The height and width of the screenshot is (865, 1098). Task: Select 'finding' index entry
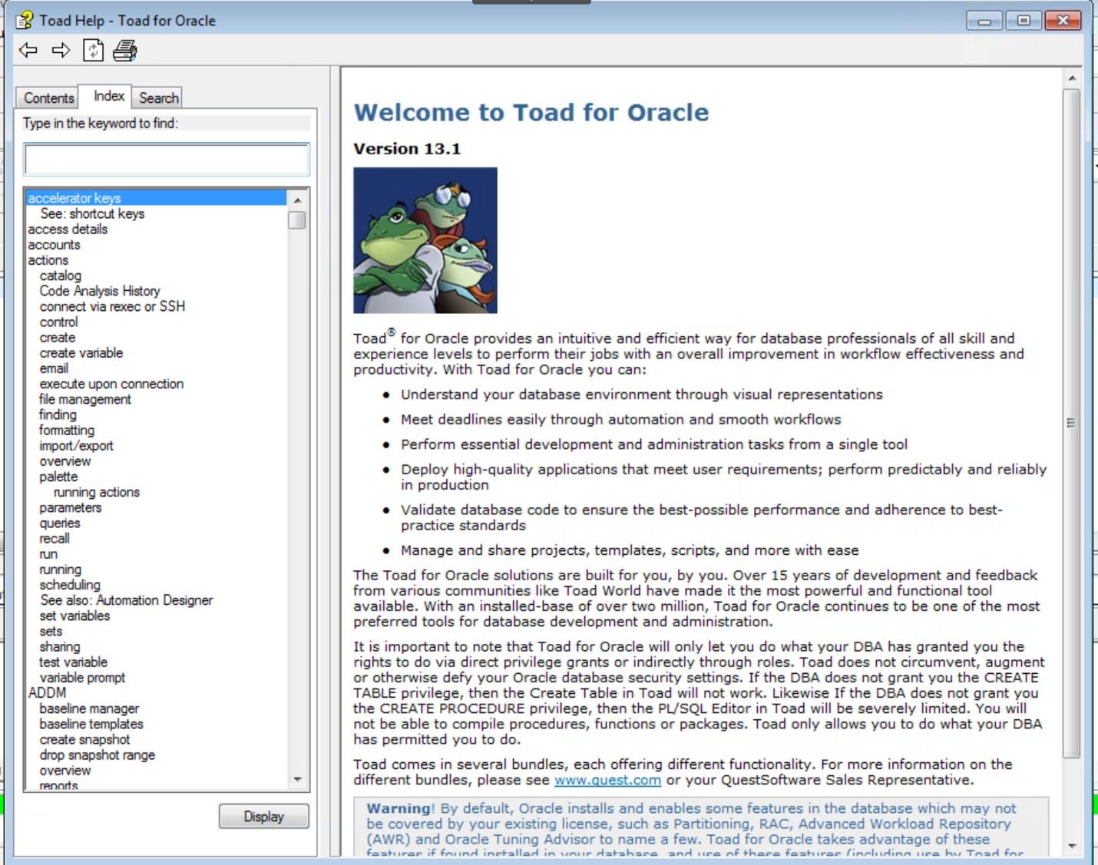point(58,414)
